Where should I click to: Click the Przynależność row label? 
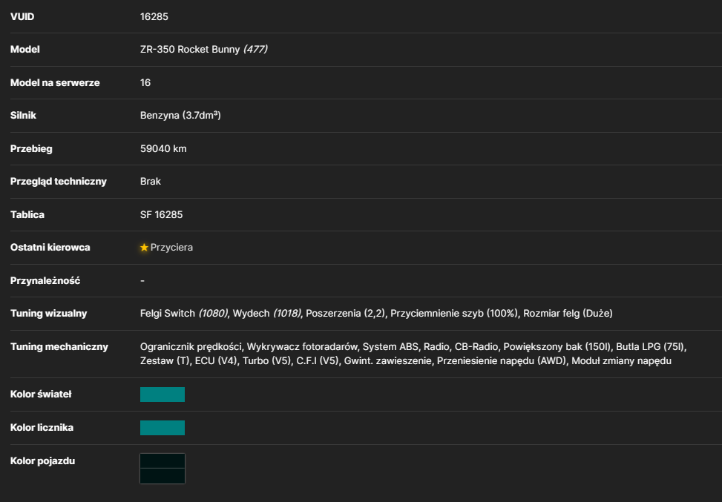tap(45, 281)
